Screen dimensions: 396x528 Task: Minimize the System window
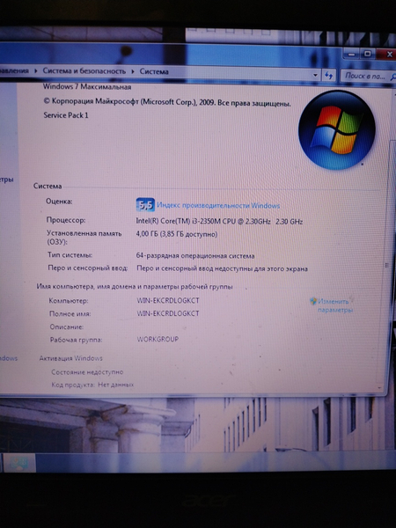click(x=353, y=55)
